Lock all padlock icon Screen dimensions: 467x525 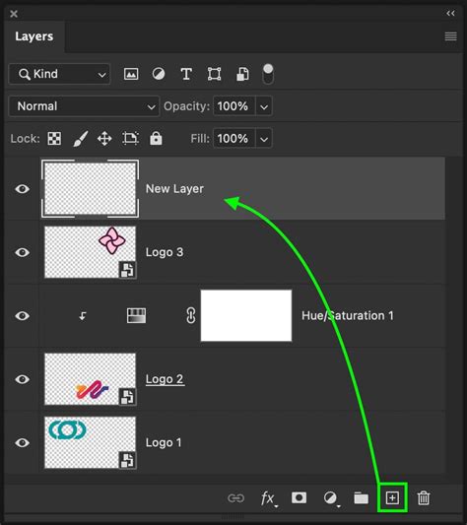click(156, 138)
